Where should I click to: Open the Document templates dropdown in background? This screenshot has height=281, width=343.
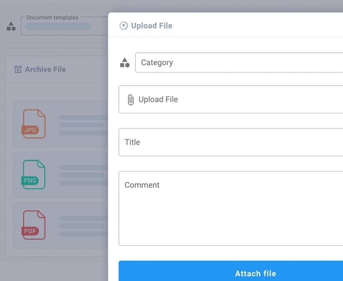coord(64,26)
